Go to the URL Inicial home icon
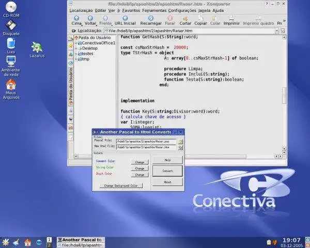310x248 pixels. click(x=125, y=18)
